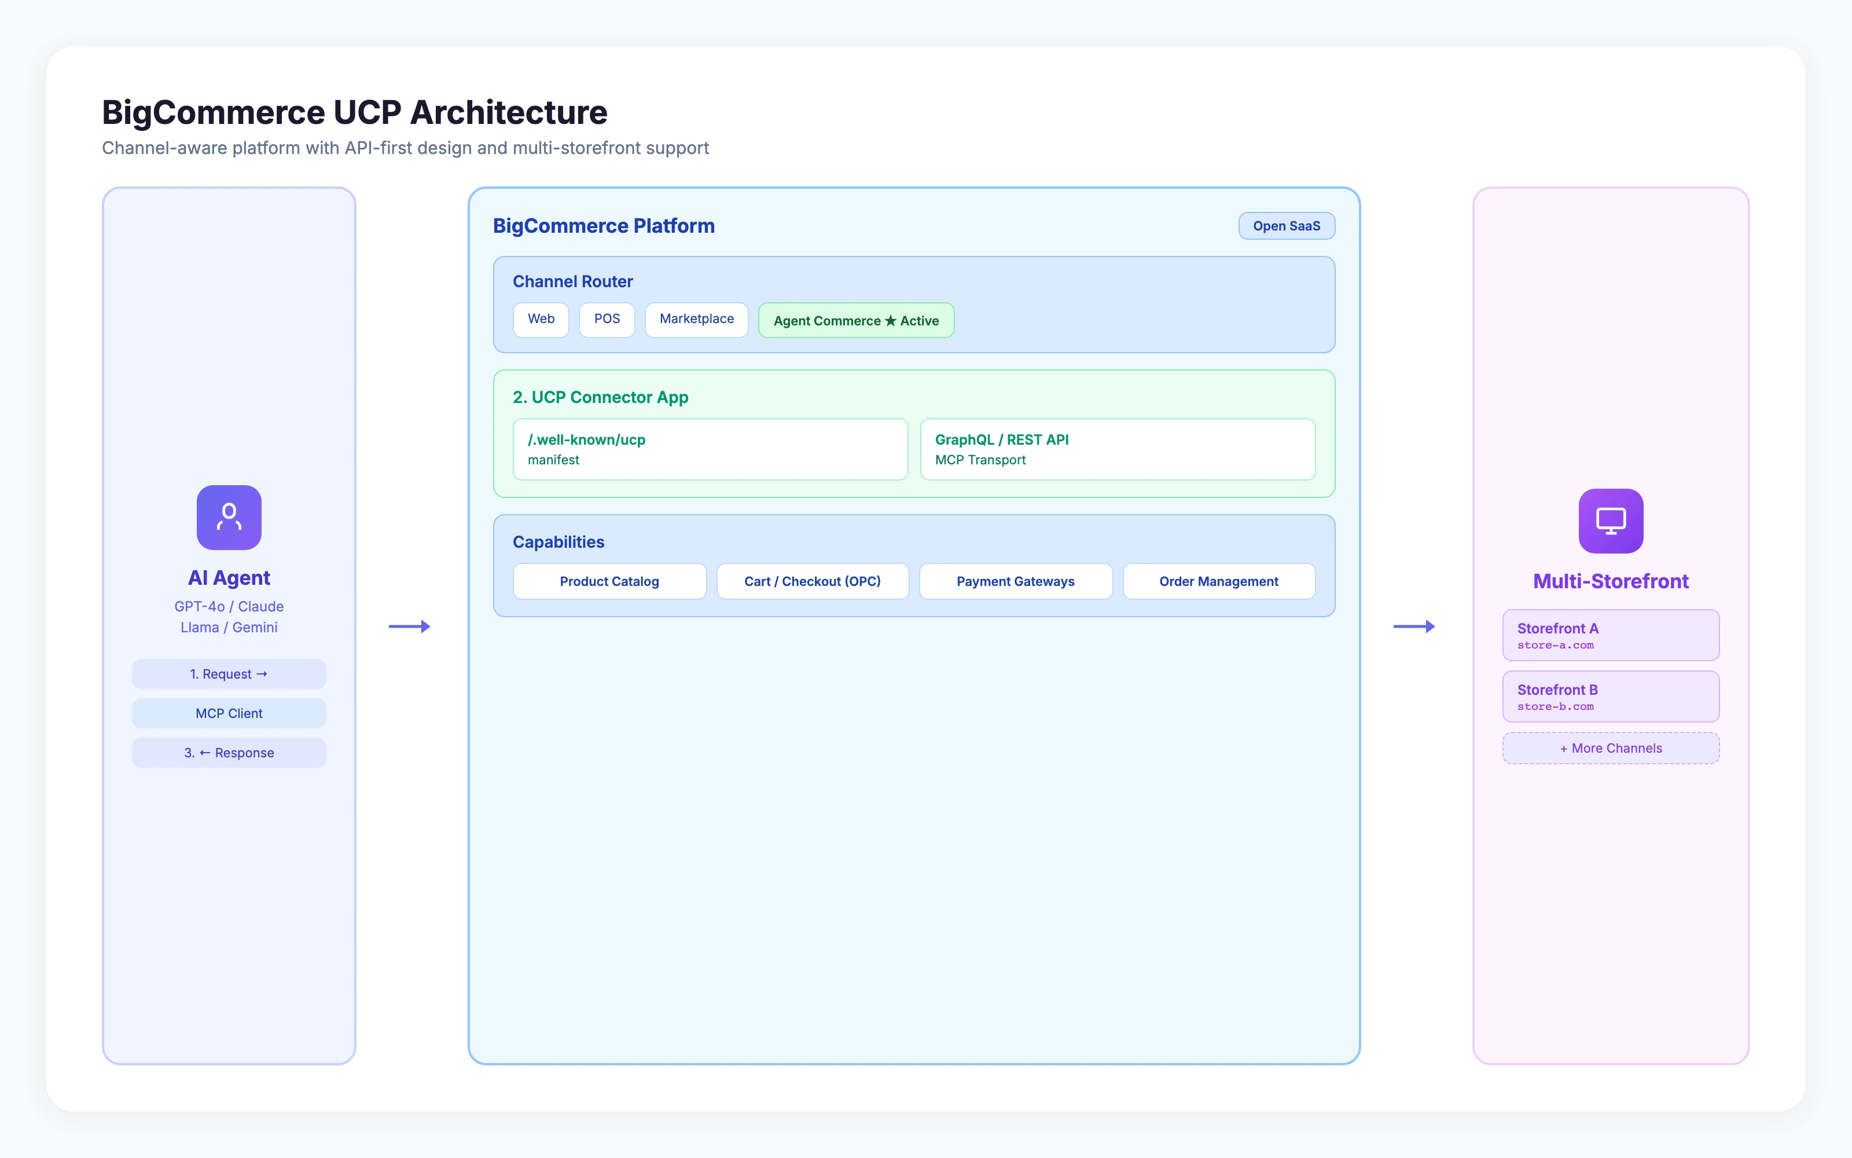The width and height of the screenshot is (1852, 1158).
Task: Click the Open SaaS badge
Action: 1287,226
